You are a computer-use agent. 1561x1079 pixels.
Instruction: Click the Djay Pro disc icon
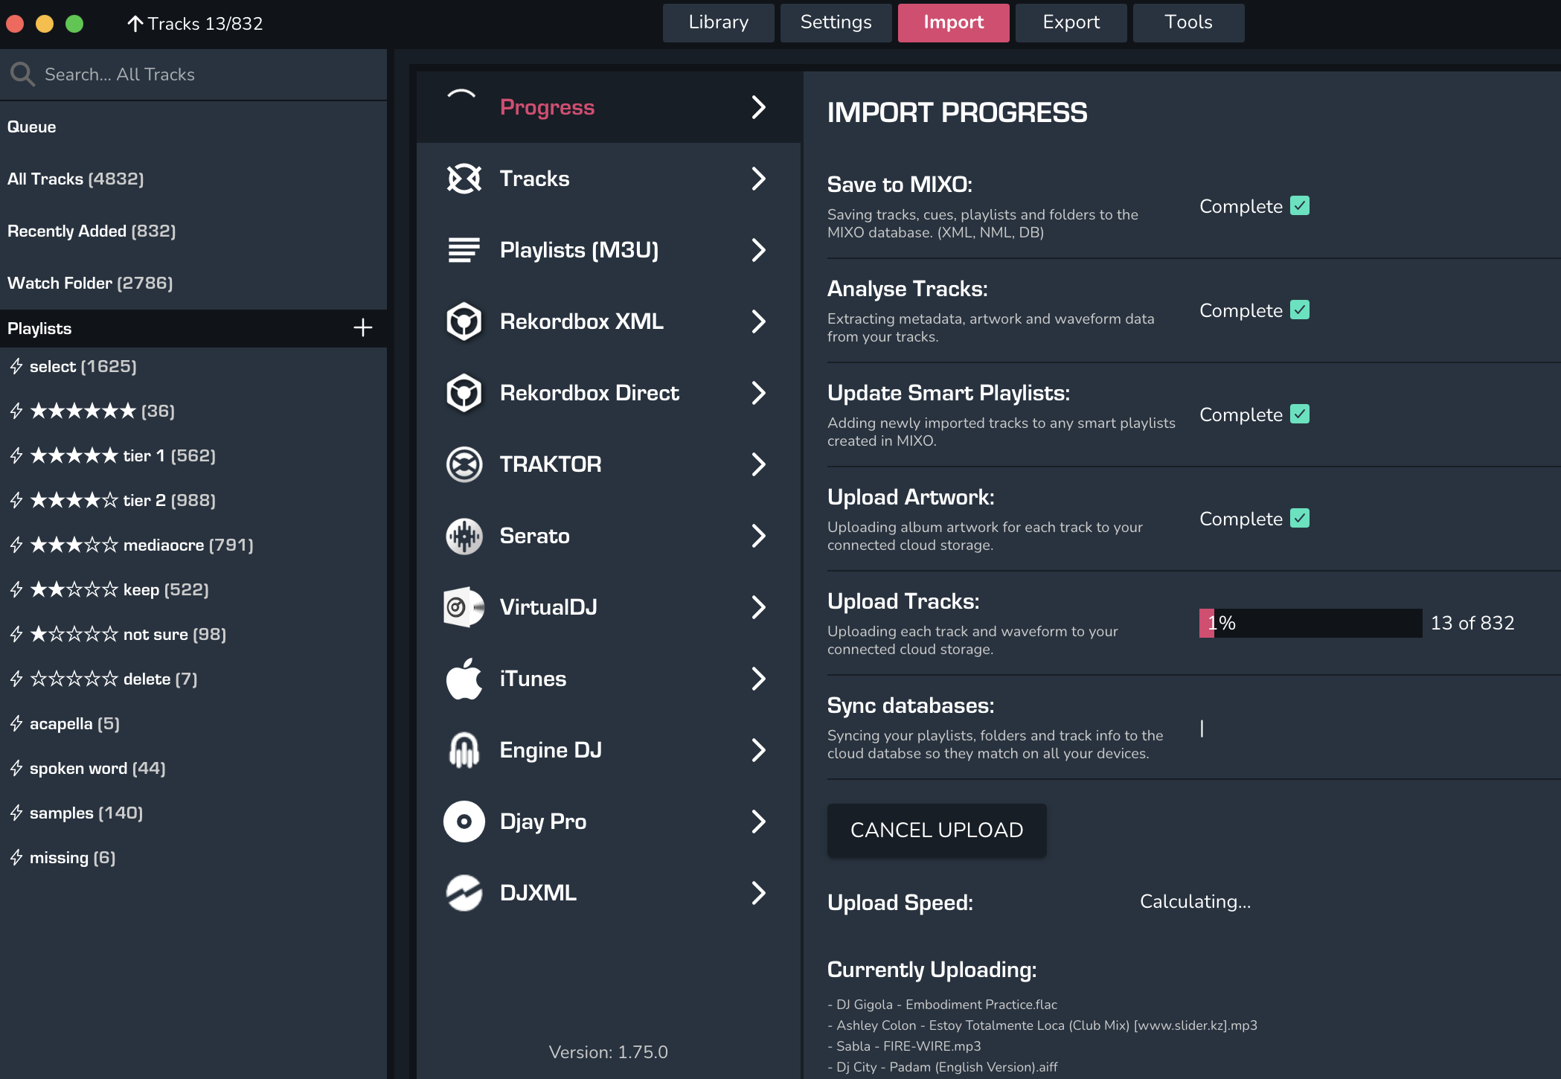click(464, 822)
